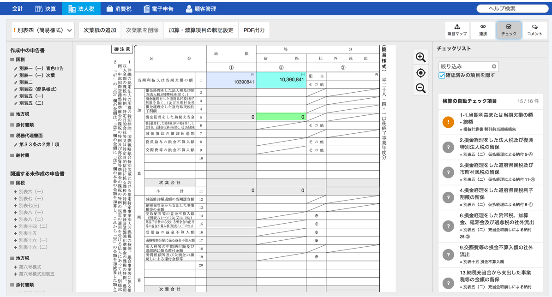Open 別表二 in the sidebar
This screenshot has width=552, height=297.
pos(26,83)
